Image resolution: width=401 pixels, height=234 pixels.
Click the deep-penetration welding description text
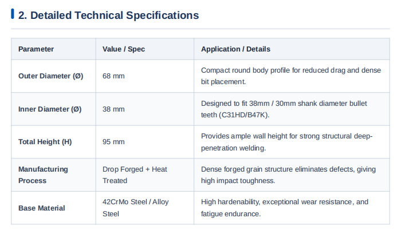tap(286, 142)
